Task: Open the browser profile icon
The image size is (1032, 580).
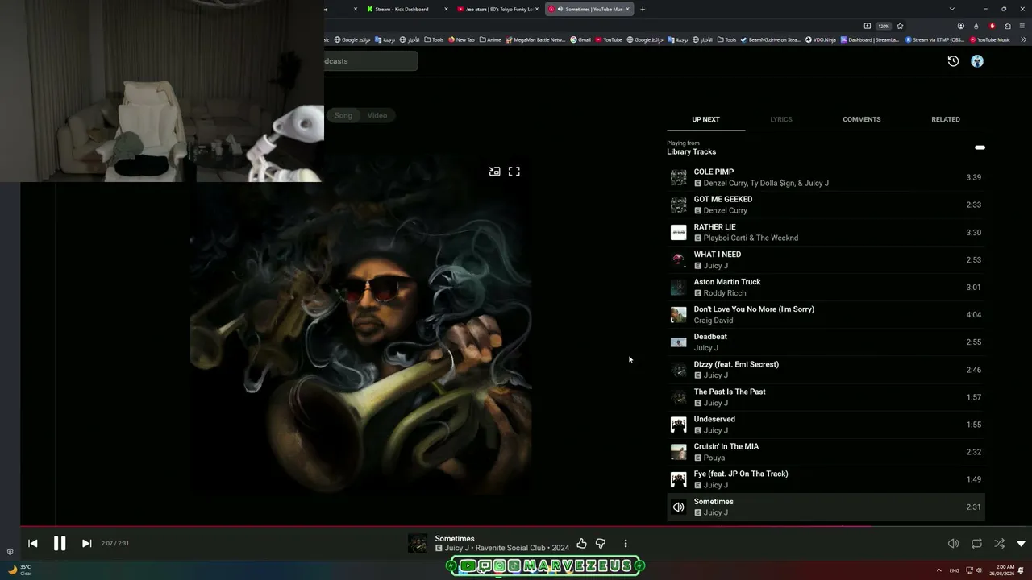Action: pos(961,26)
